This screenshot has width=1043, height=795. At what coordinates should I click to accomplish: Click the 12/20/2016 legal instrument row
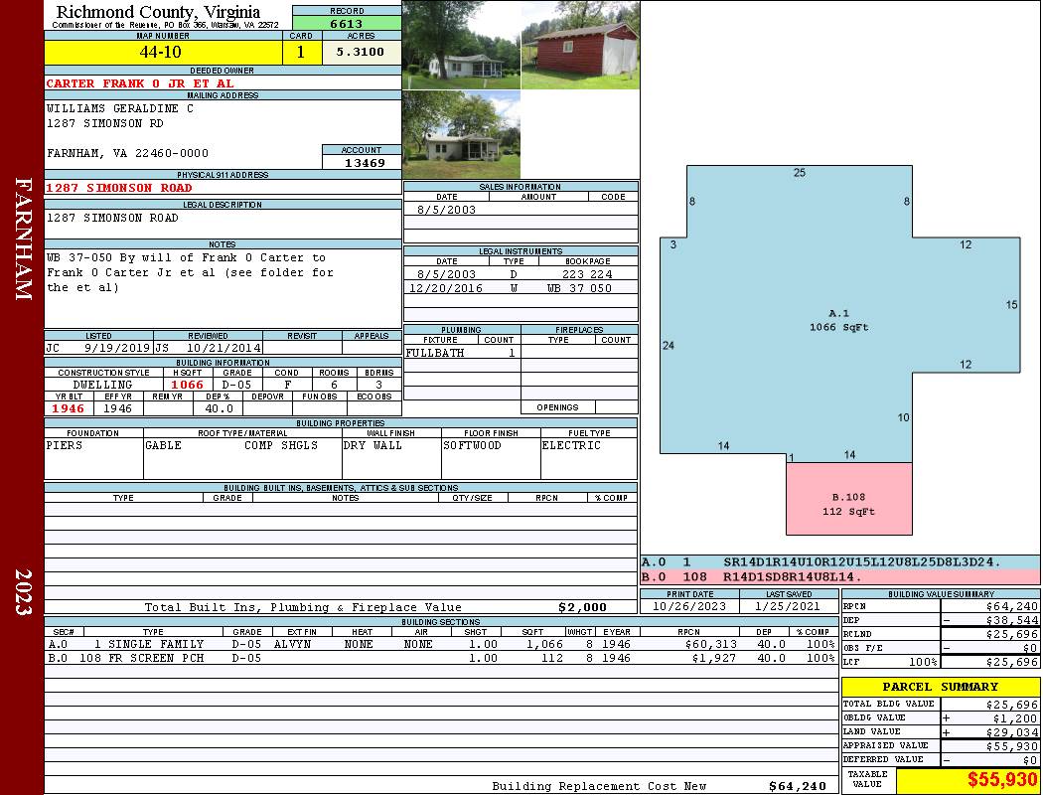click(x=520, y=288)
